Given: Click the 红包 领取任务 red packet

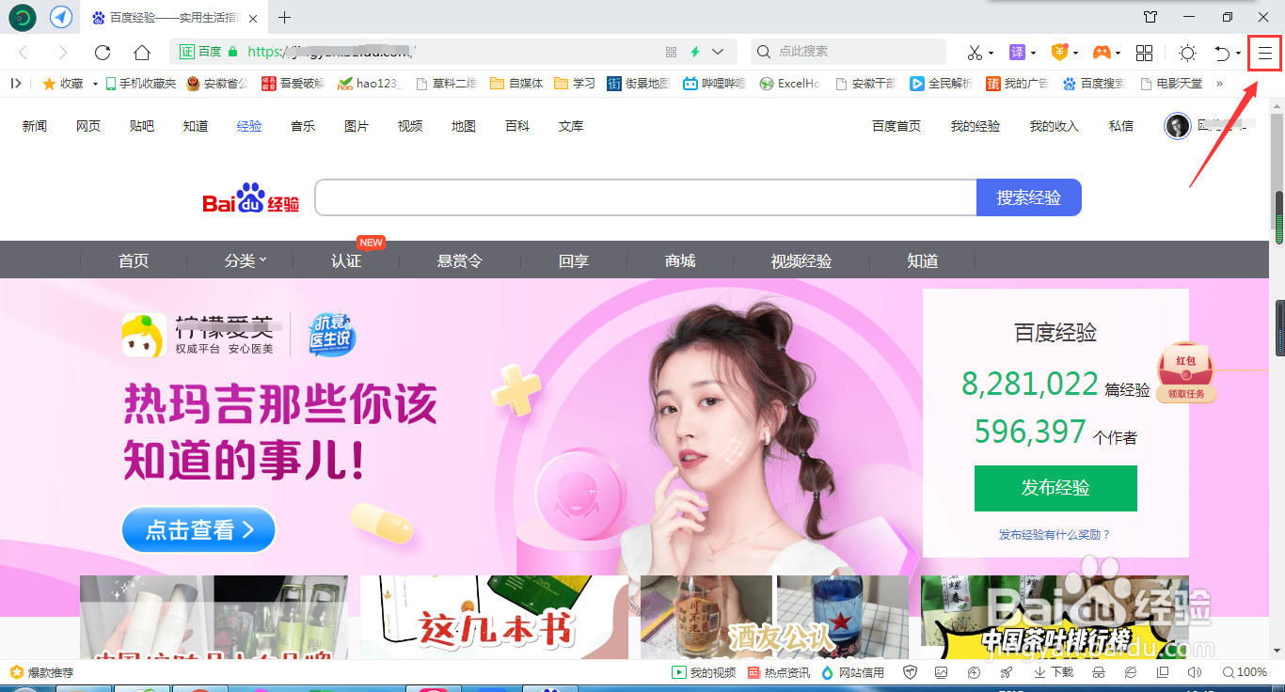Looking at the screenshot, I should point(1186,372).
